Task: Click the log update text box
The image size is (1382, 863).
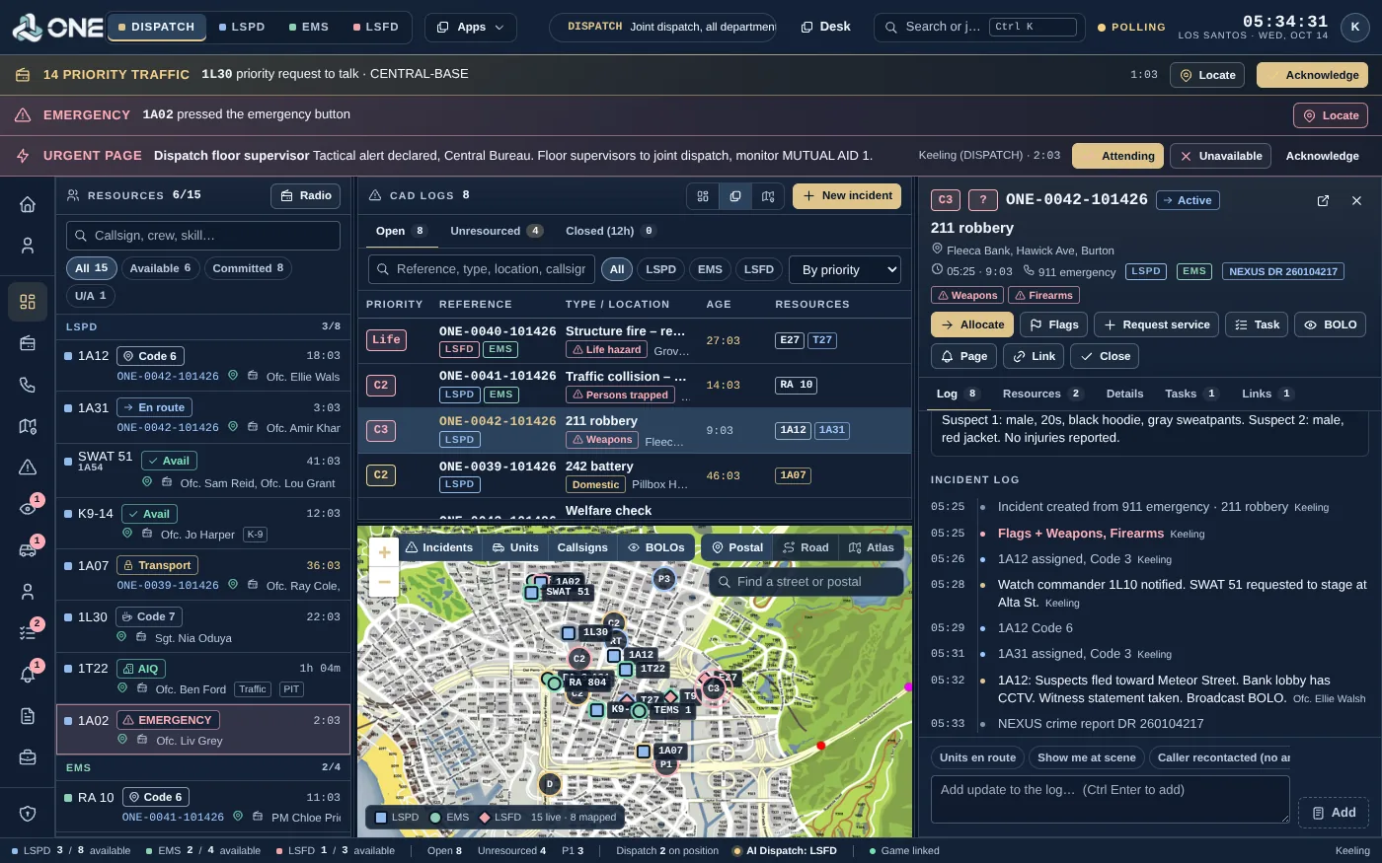Action: tap(1110, 799)
